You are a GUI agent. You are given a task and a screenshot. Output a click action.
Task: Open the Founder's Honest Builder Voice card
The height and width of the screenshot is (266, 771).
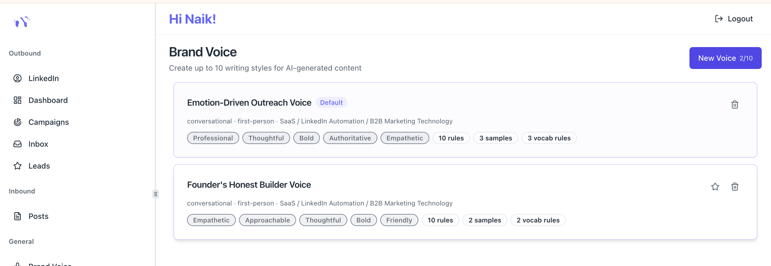249,185
